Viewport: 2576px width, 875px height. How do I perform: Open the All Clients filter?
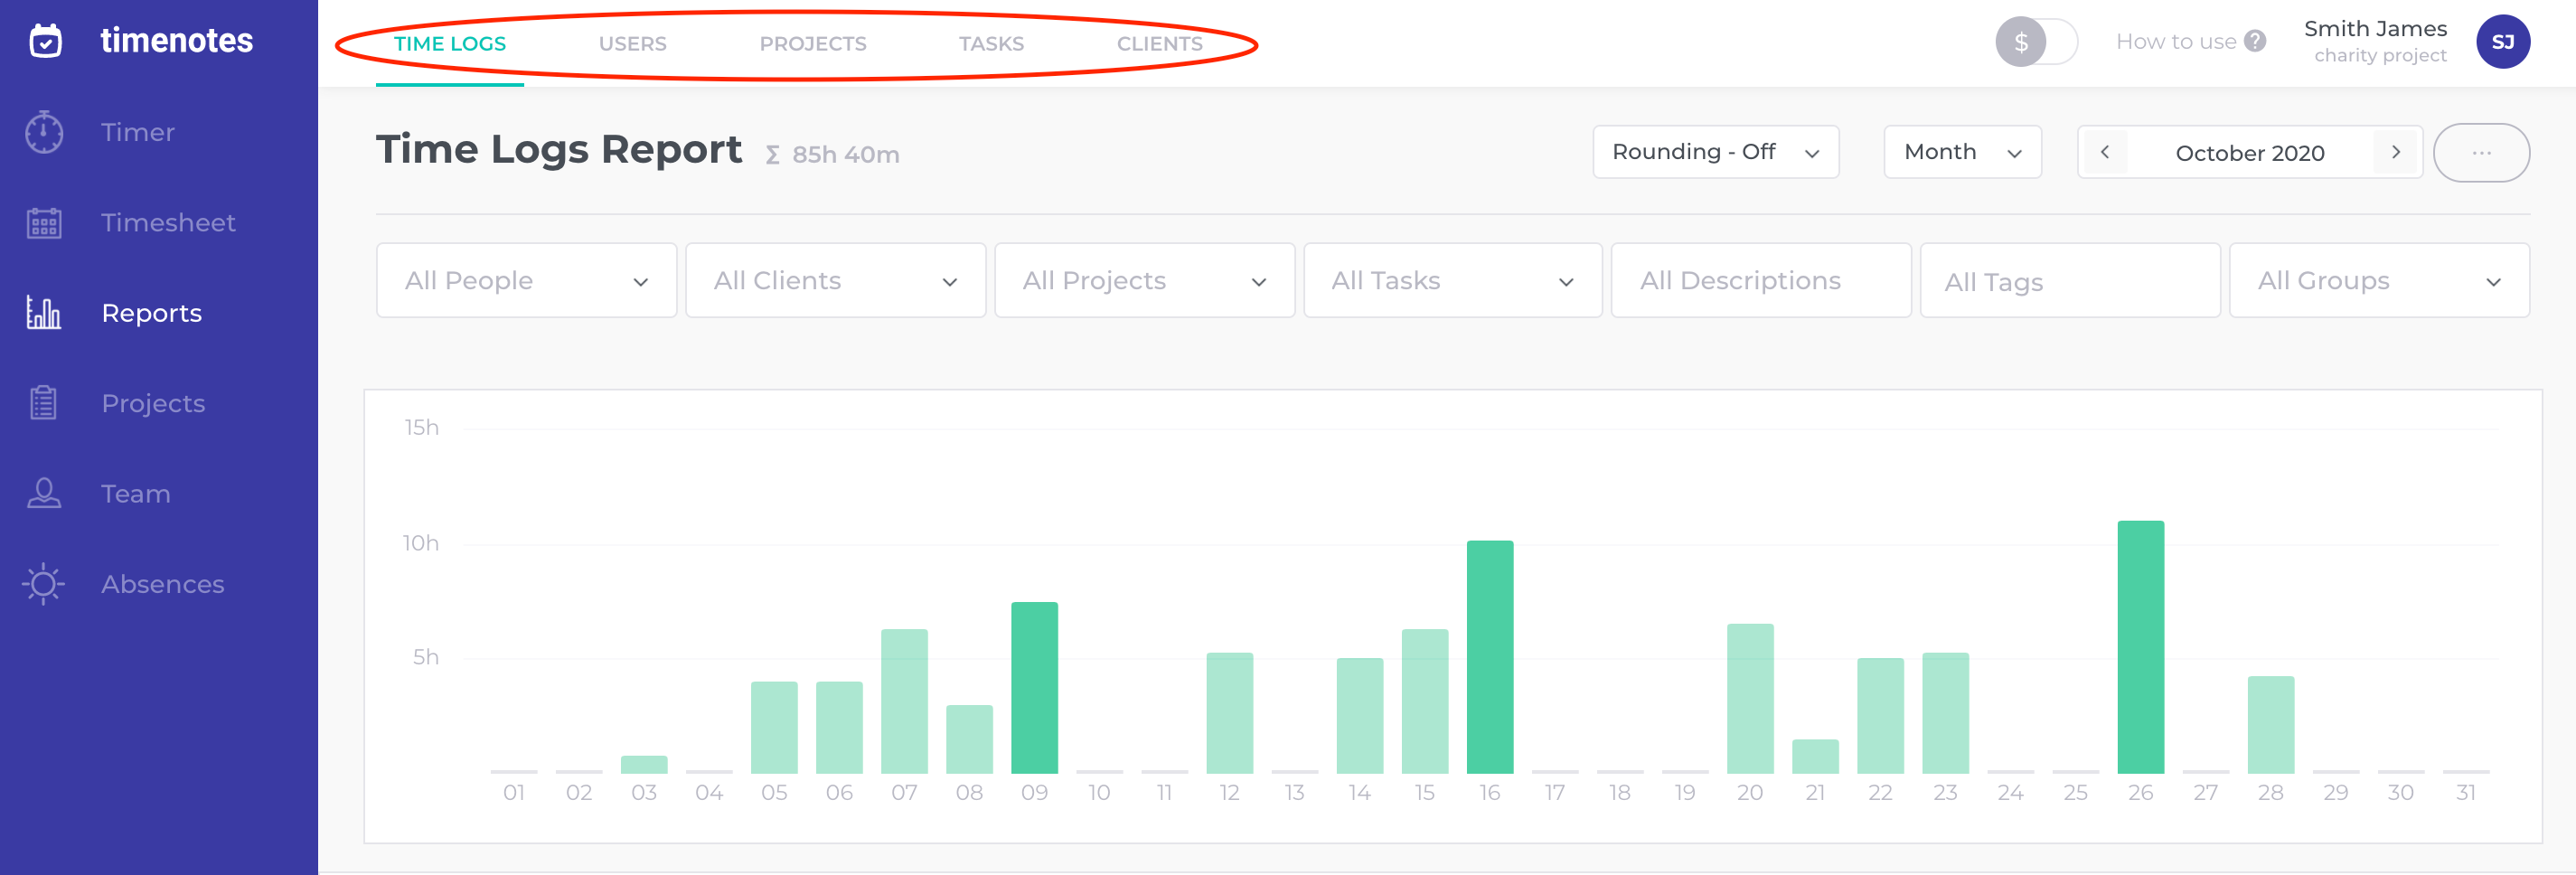(836, 281)
